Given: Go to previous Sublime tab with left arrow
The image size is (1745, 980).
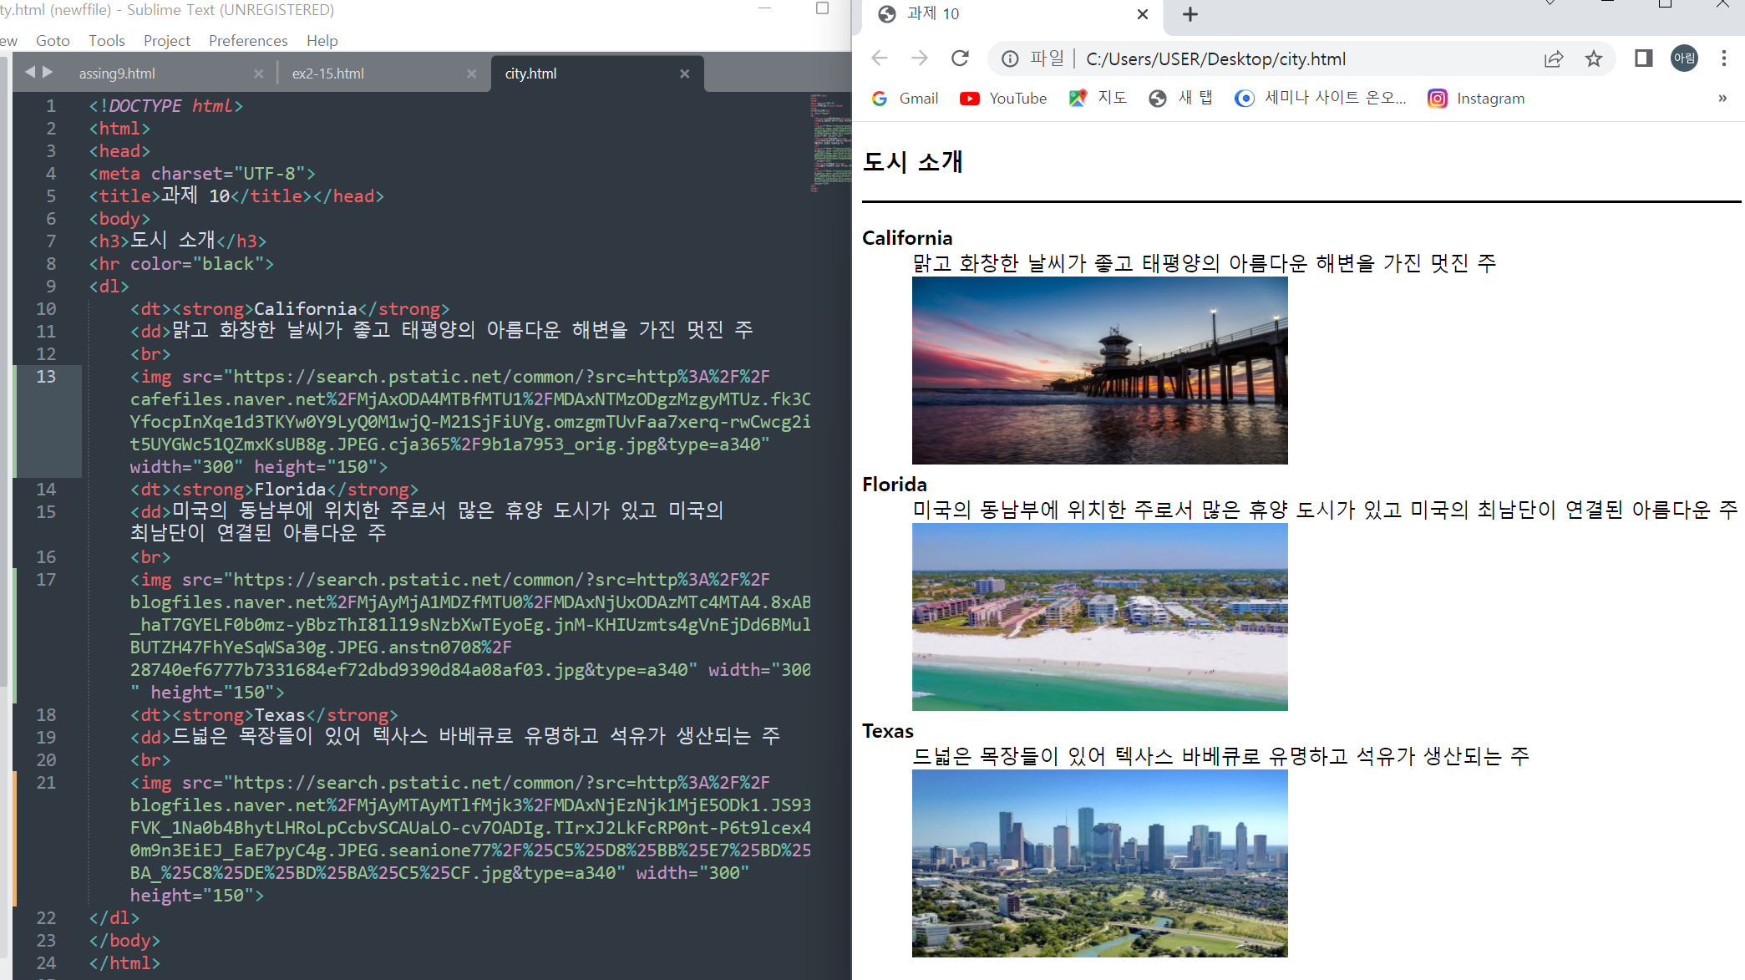Looking at the screenshot, I should (30, 73).
